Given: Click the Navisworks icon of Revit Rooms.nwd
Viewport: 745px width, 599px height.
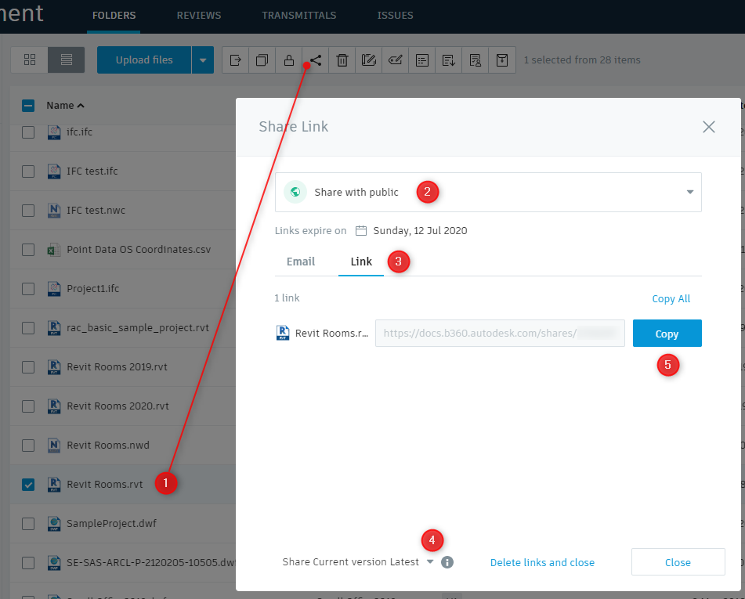Looking at the screenshot, I should click(54, 445).
